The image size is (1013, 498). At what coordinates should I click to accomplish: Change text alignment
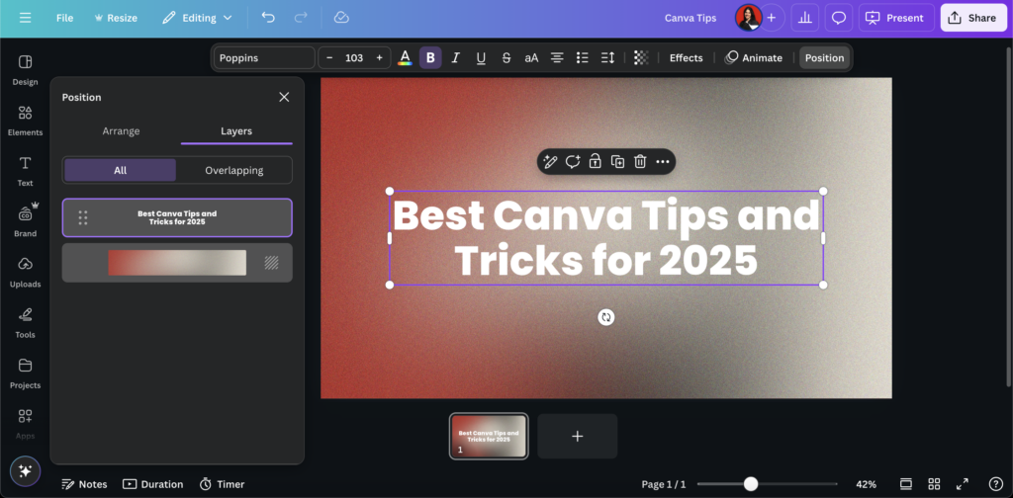[557, 58]
